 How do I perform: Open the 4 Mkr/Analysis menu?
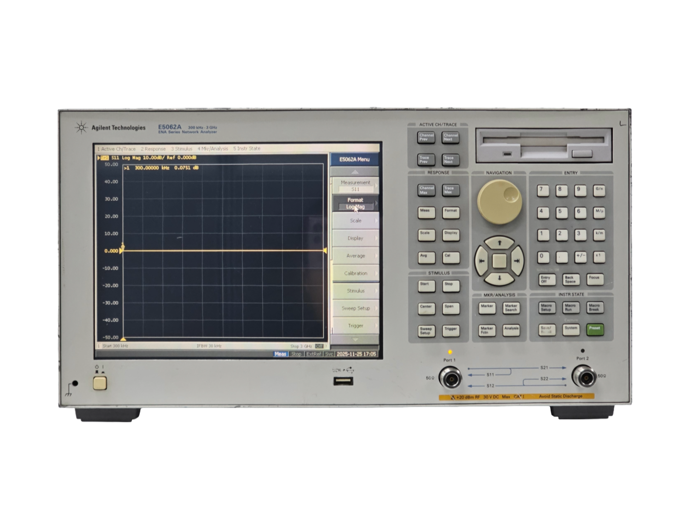coord(213,149)
